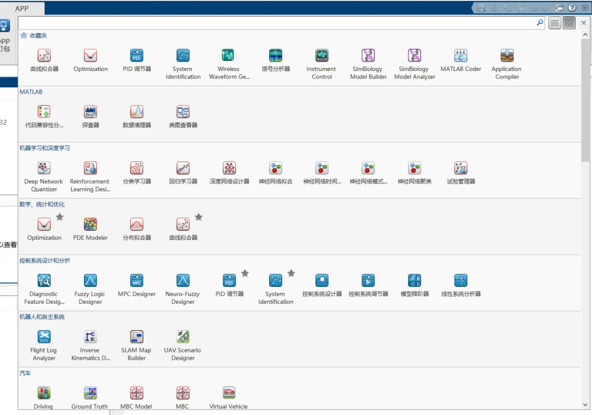Launch the 模型降阶器 app
Viewport: 592px width, 415px height.
[x=415, y=285]
